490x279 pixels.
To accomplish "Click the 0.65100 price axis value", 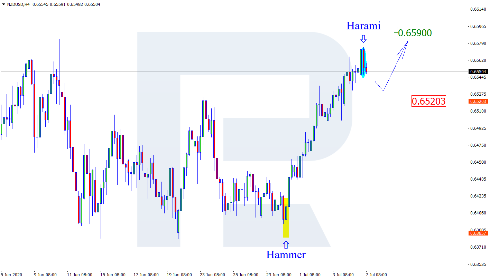I will [x=479, y=111].
